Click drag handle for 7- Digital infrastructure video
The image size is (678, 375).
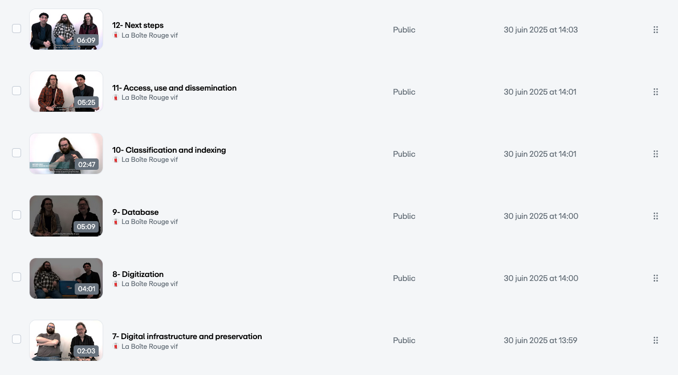pyautogui.click(x=655, y=340)
